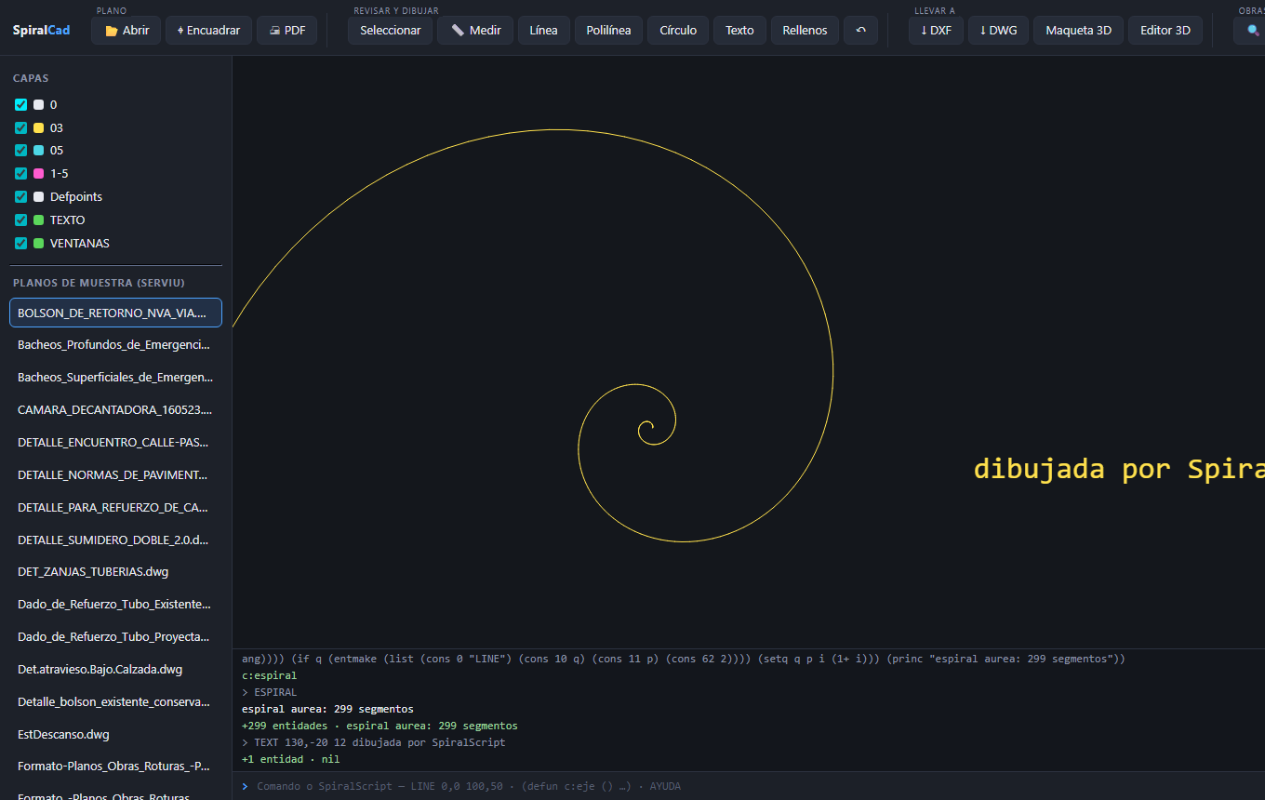Open DETALLE_SUMIDERO_DOBLE_2.0 sample plan
This screenshot has width=1265, height=800.
click(115, 540)
